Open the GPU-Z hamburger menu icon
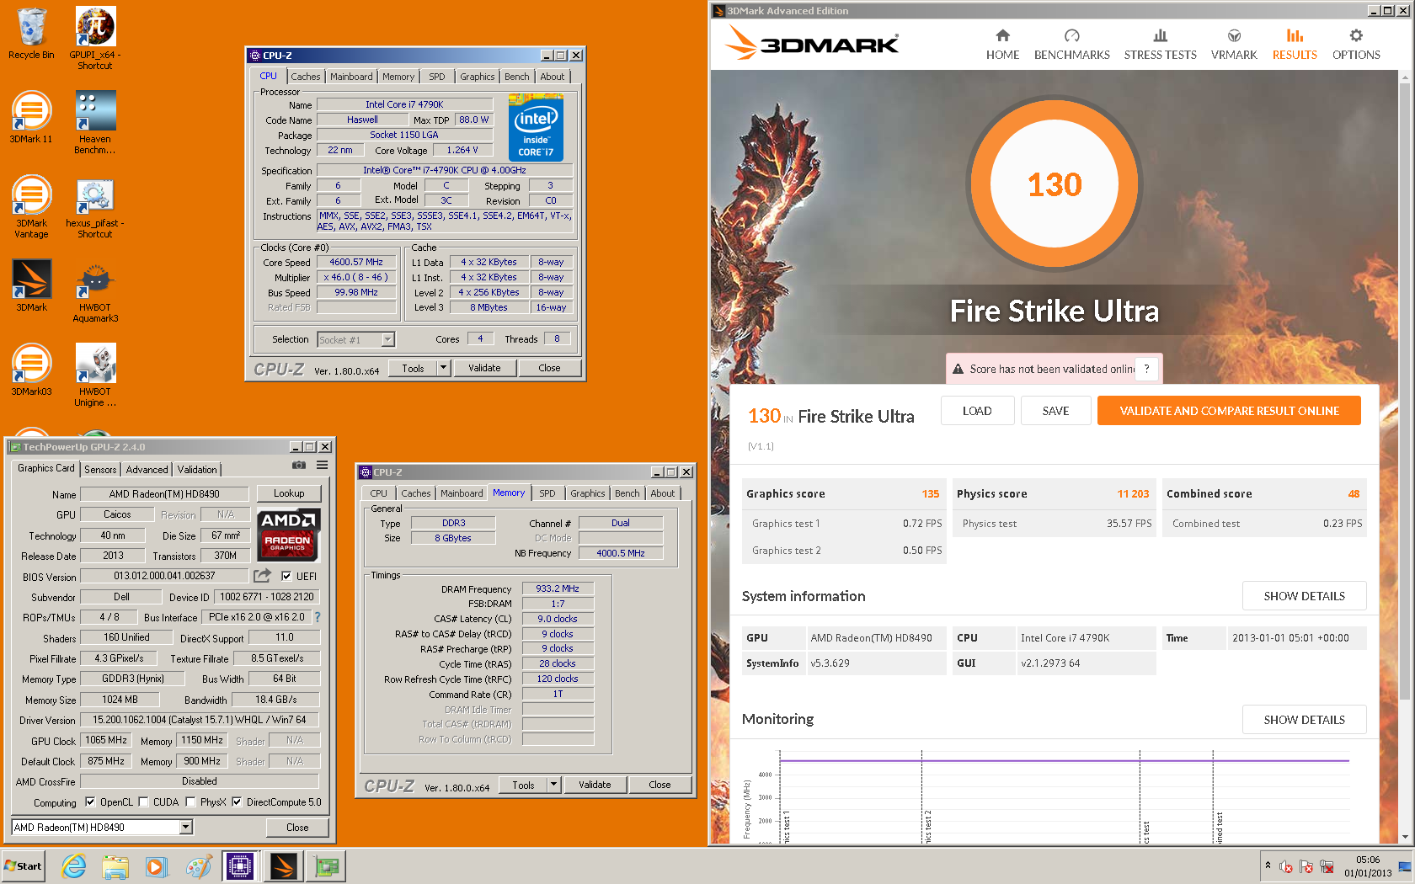1415x884 pixels. (x=322, y=465)
